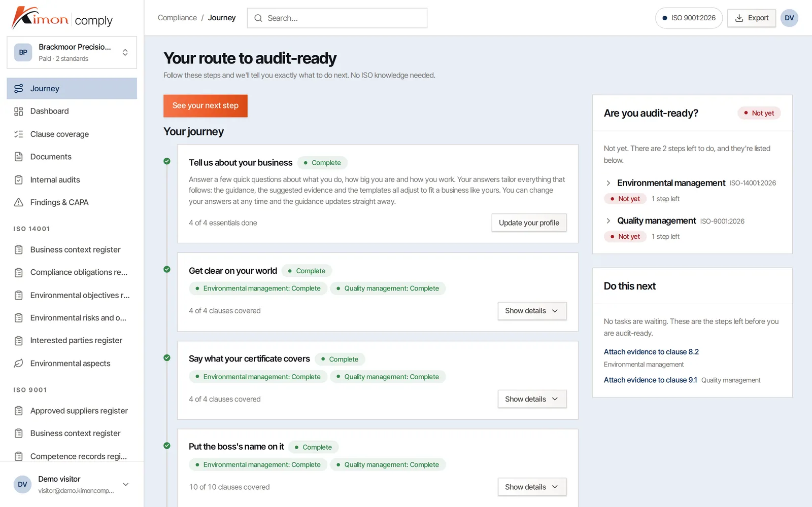Show details for Get clear on your world

pos(532,311)
